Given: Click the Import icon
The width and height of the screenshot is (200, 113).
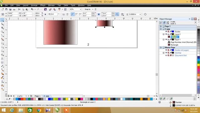Looking at the screenshot, I should (50, 9).
